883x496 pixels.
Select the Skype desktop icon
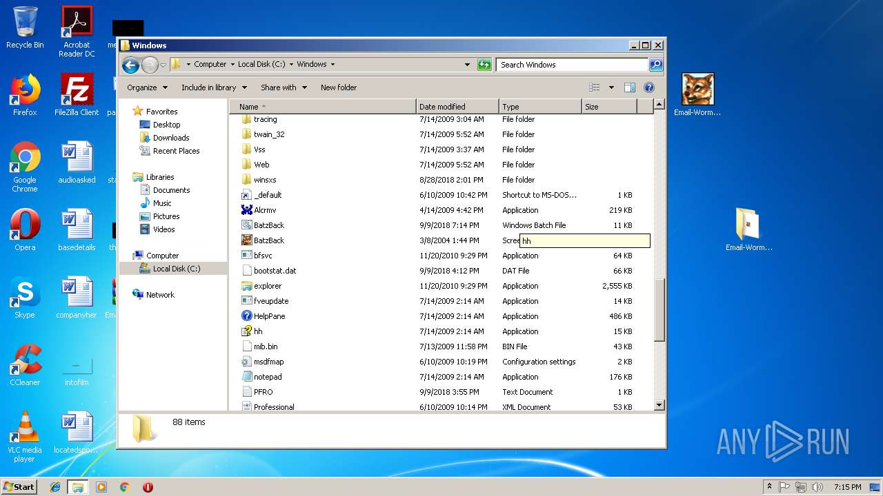[x=25, y=298]
